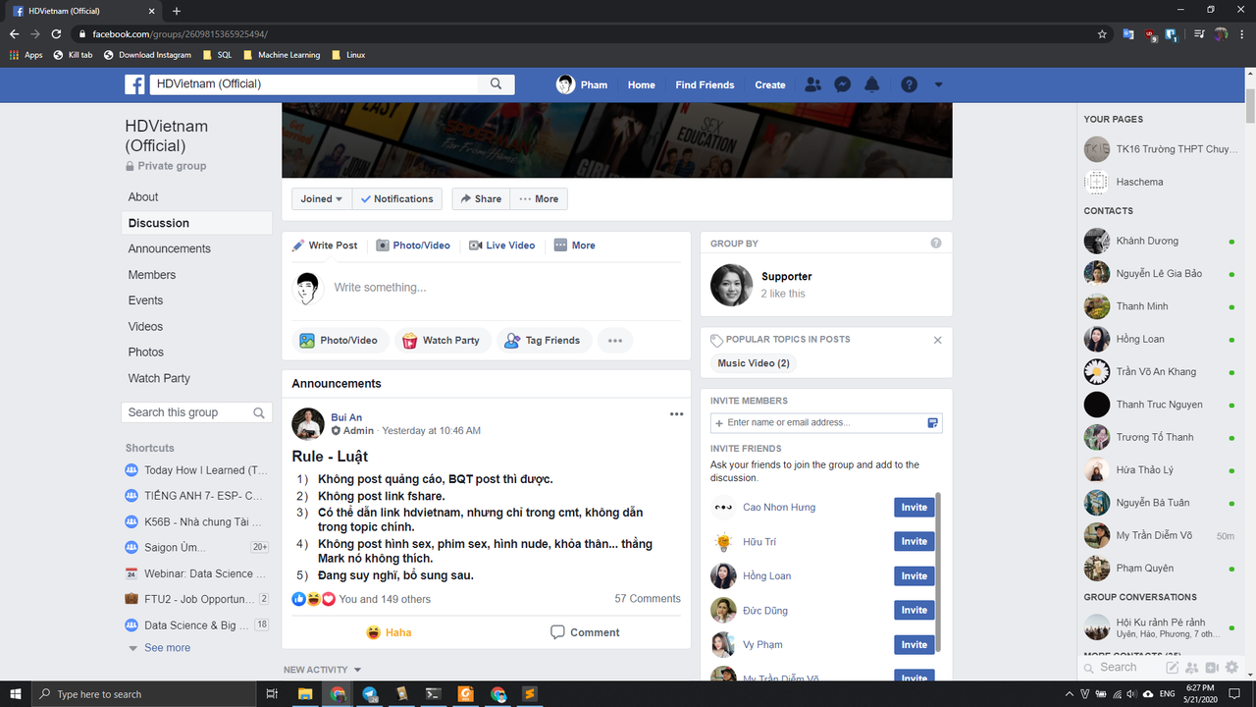The image size is (1256, 707).
Task: Expand the account menu arrow in top bar
Action: [x=938, y=84]
